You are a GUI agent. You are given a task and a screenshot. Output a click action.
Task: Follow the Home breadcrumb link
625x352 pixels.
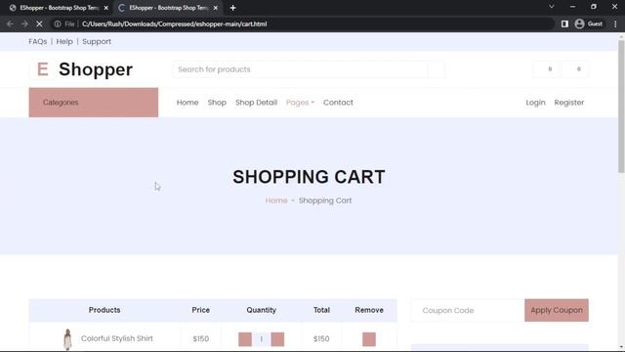tap(276, 200)
